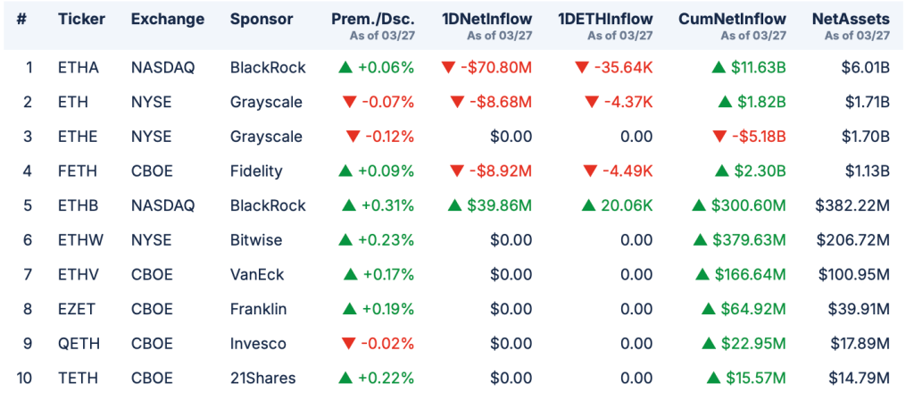The image size is (914, 409).
Task: Click the VanEck sponsor cell
Action: pos(255,274)
